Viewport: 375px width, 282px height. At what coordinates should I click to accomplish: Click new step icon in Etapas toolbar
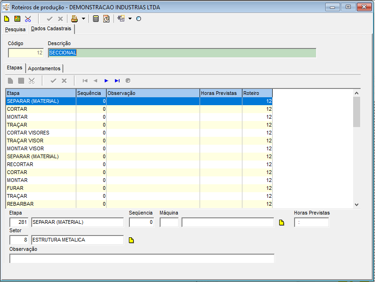(x=11, y=81)
